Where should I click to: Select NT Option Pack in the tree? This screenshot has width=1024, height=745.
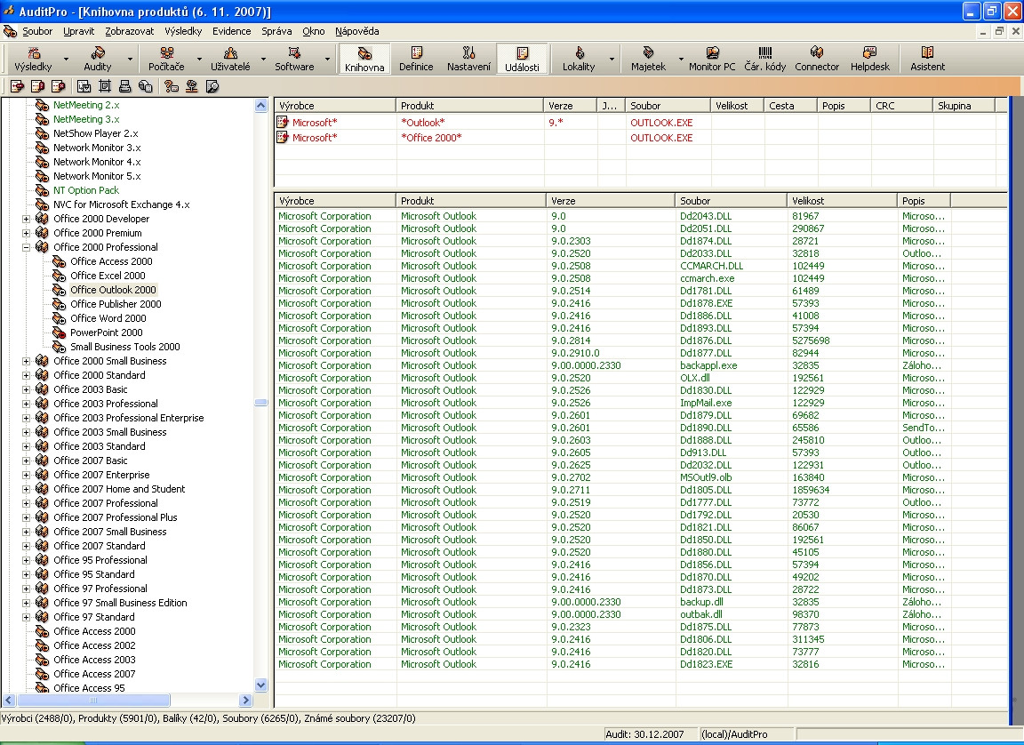[86, 190]
